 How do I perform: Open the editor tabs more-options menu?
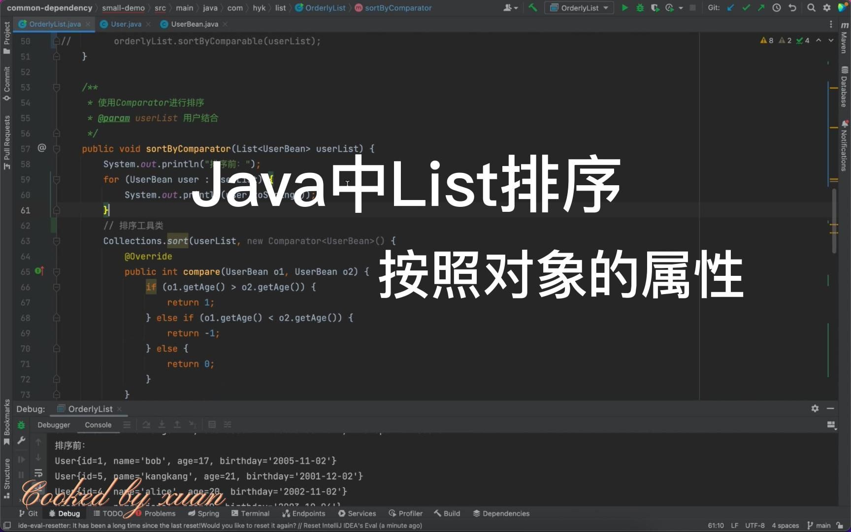point(831,24)
